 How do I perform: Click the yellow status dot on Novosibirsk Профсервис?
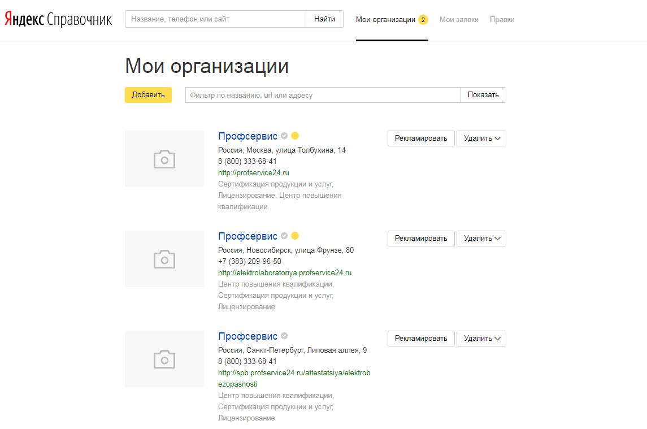click(295, 235)
